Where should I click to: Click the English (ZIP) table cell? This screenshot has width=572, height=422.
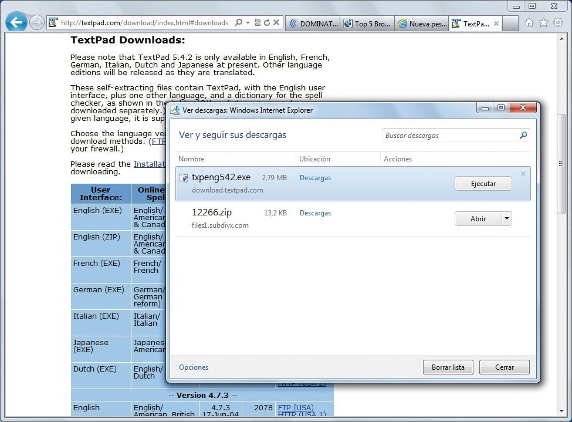pyautogui.click(x=101, y=244)
